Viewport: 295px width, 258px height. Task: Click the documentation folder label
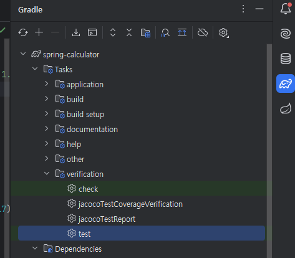(92, 130)
